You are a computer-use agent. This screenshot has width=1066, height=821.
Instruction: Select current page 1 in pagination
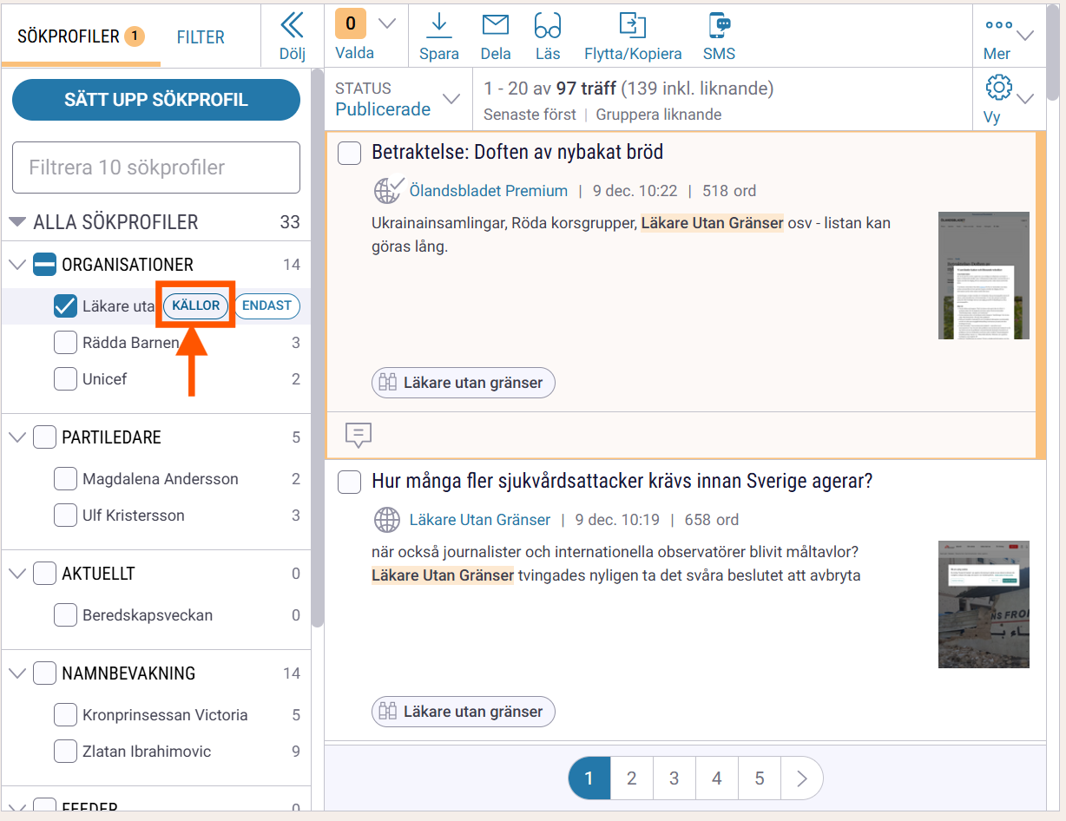coord(589,778)
